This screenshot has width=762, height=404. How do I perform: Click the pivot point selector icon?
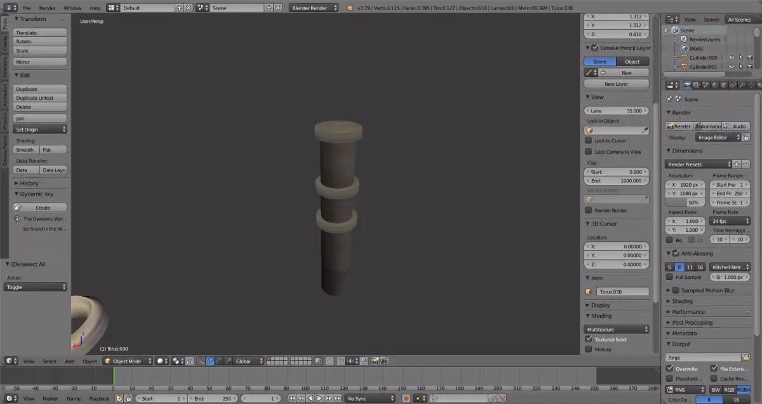click(178, 361)
